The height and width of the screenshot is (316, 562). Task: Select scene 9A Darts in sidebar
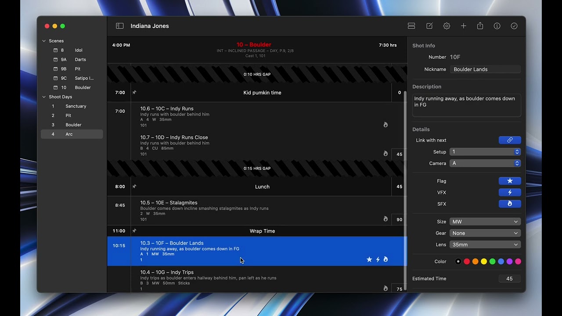[x=72, y=60]
